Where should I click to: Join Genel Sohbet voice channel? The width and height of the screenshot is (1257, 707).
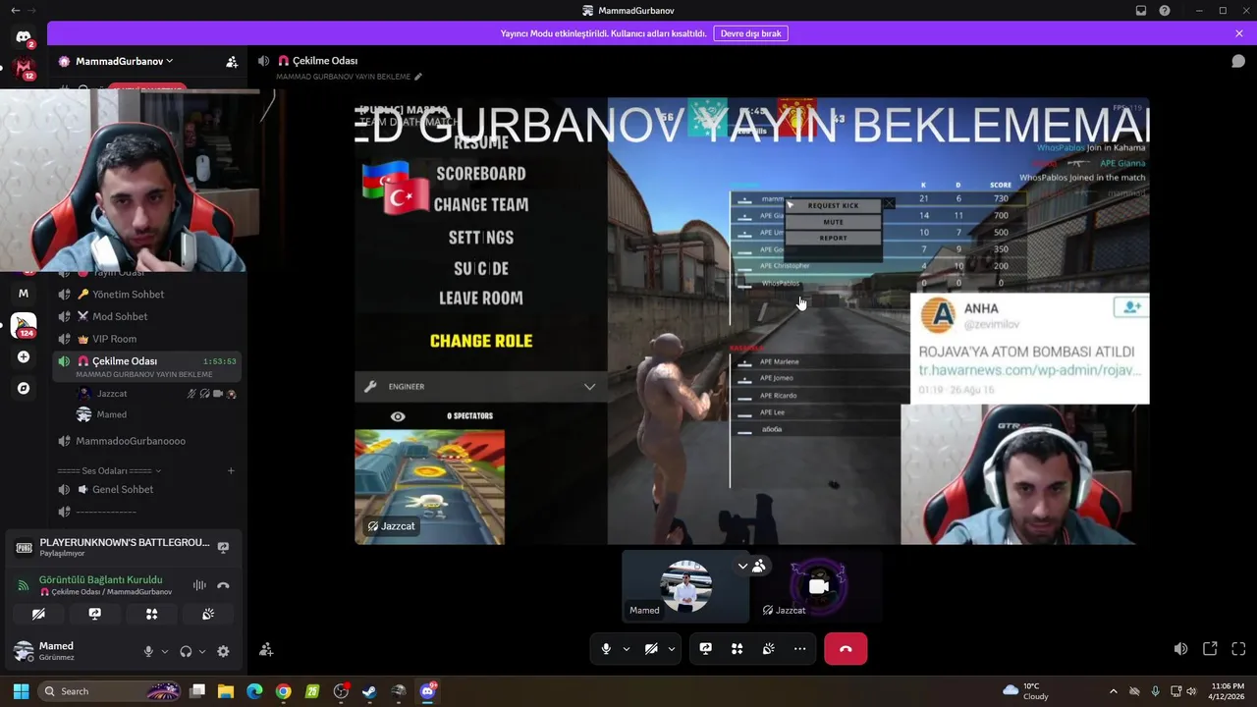pyautogui.click(x=147, y=489)
